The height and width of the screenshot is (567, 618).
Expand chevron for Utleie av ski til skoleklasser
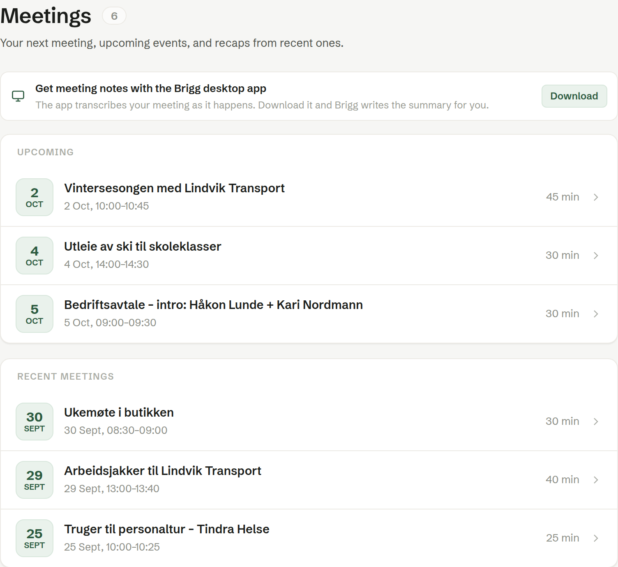click(596, 256)
